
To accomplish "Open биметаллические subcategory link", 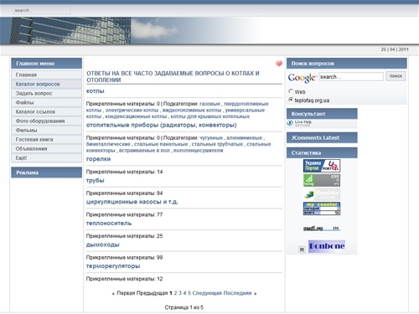I will [108, 144].
